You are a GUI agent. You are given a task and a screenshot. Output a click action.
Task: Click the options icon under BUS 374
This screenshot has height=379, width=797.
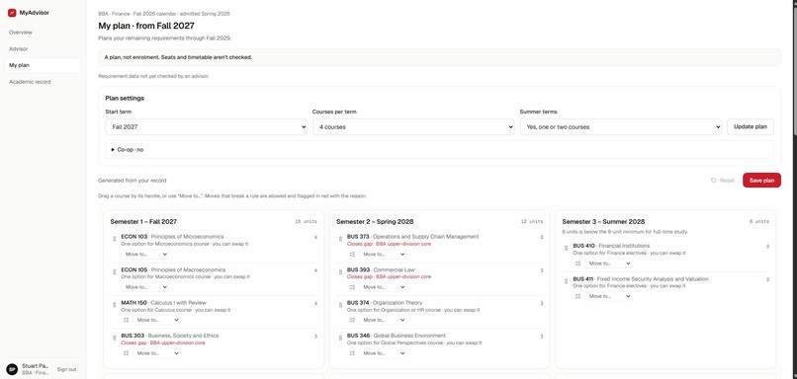[352, 320]
